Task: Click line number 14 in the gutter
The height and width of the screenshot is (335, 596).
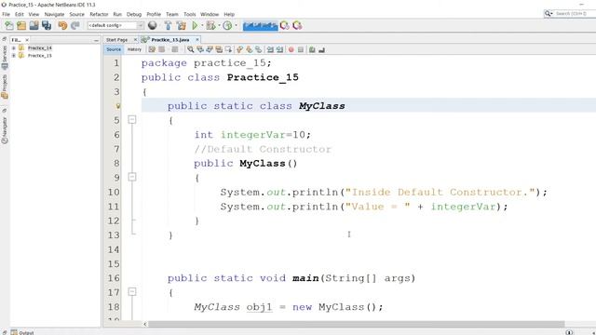Action: click(x=114, y=249)
